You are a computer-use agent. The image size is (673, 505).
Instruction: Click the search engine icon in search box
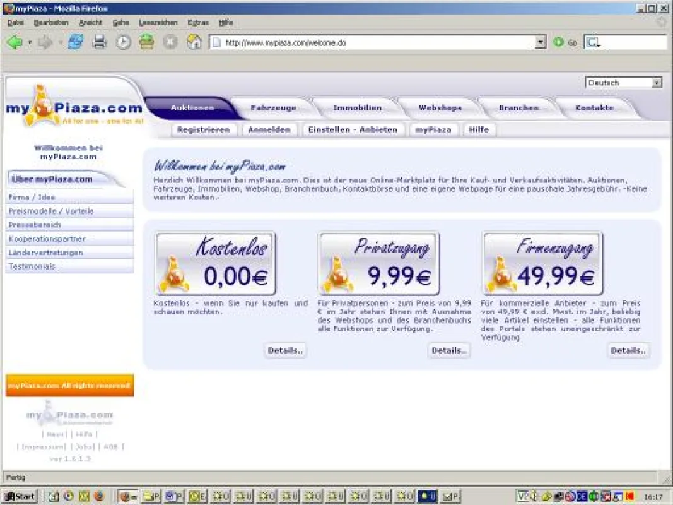(593, 42)
